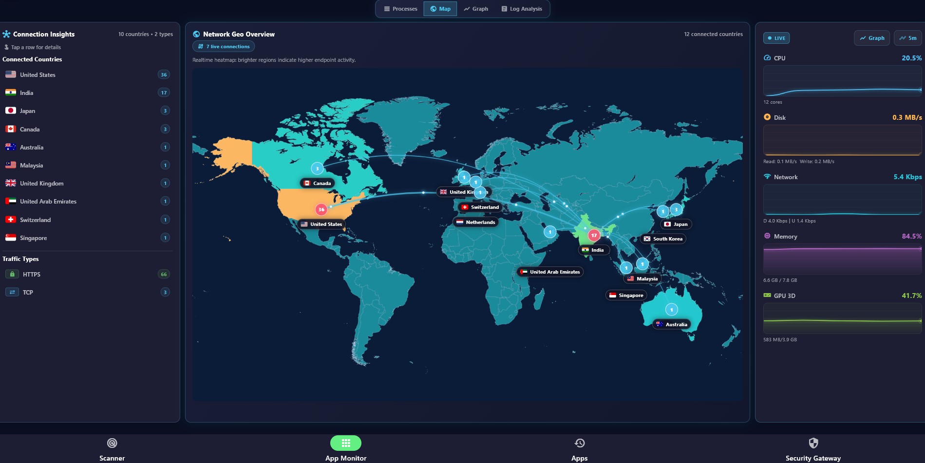The width and height of the screenshot is (925, 463).
Task: Click the Graph button in metrics panel
Action: pos(872,38)
